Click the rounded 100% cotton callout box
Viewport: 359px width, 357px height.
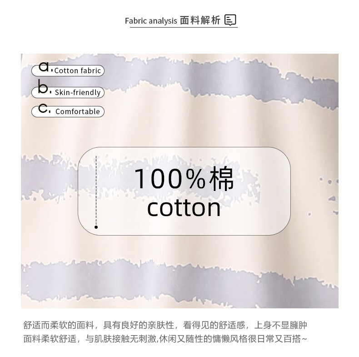pos(184,191)
